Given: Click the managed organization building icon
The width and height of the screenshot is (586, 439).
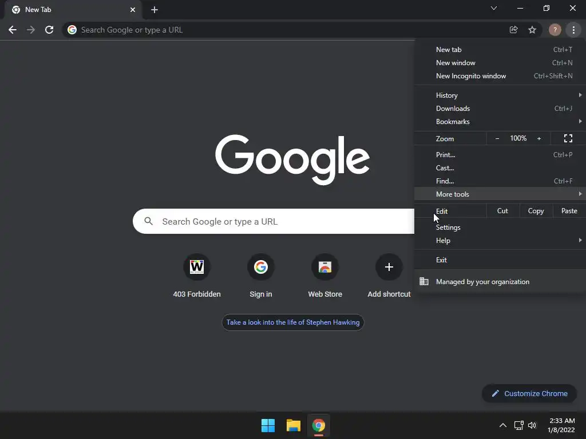Looking at the screenshot, I should click(x=424, y=281).
